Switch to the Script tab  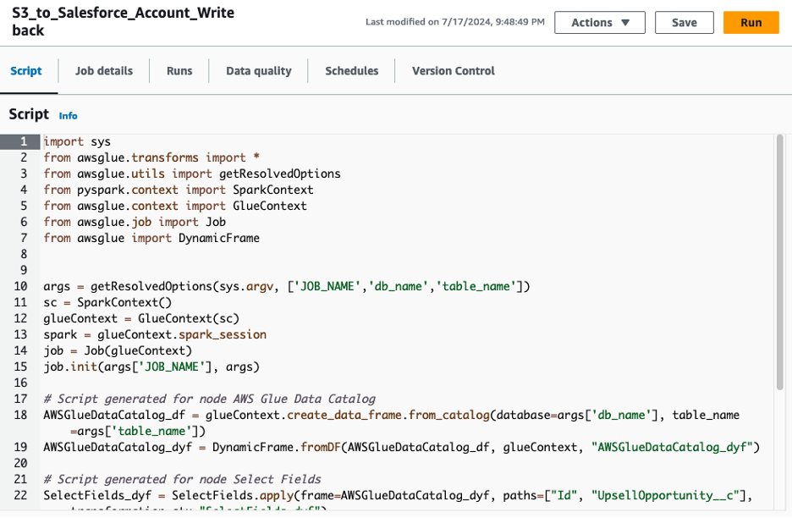(x=26, y=71)
